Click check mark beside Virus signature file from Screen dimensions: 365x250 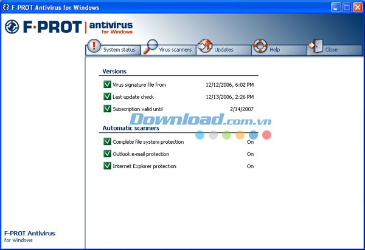[x=107, y=84]
